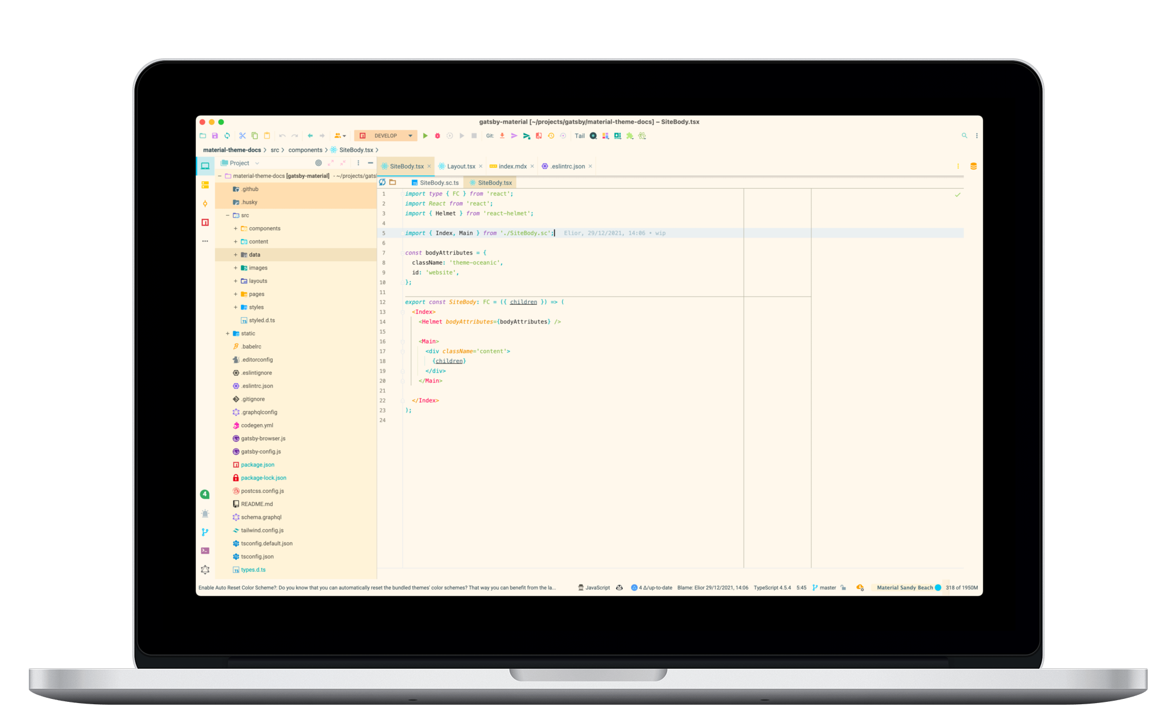Click the incognito JavaScript language indicator

594,588
